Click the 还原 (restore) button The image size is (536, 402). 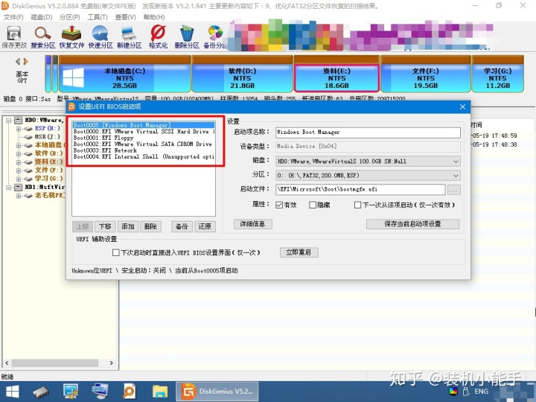tap(205, 226)
